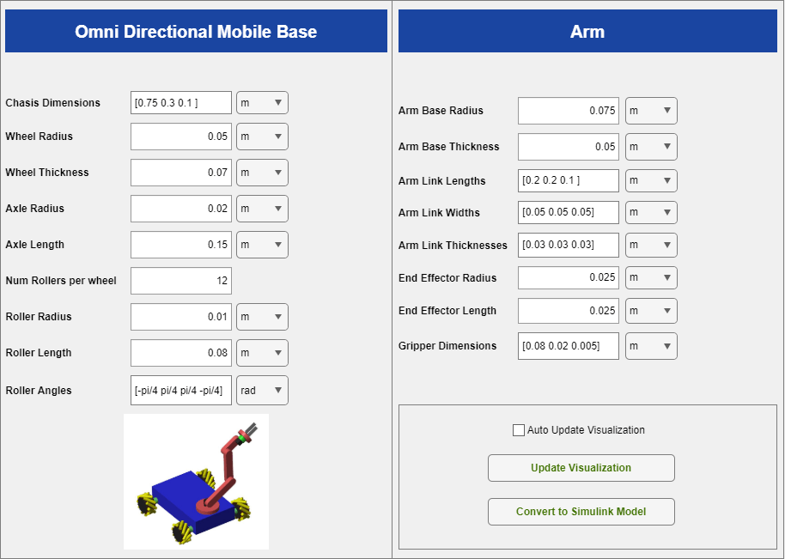Click the Num Rollers per wheel field

point(181,280)
